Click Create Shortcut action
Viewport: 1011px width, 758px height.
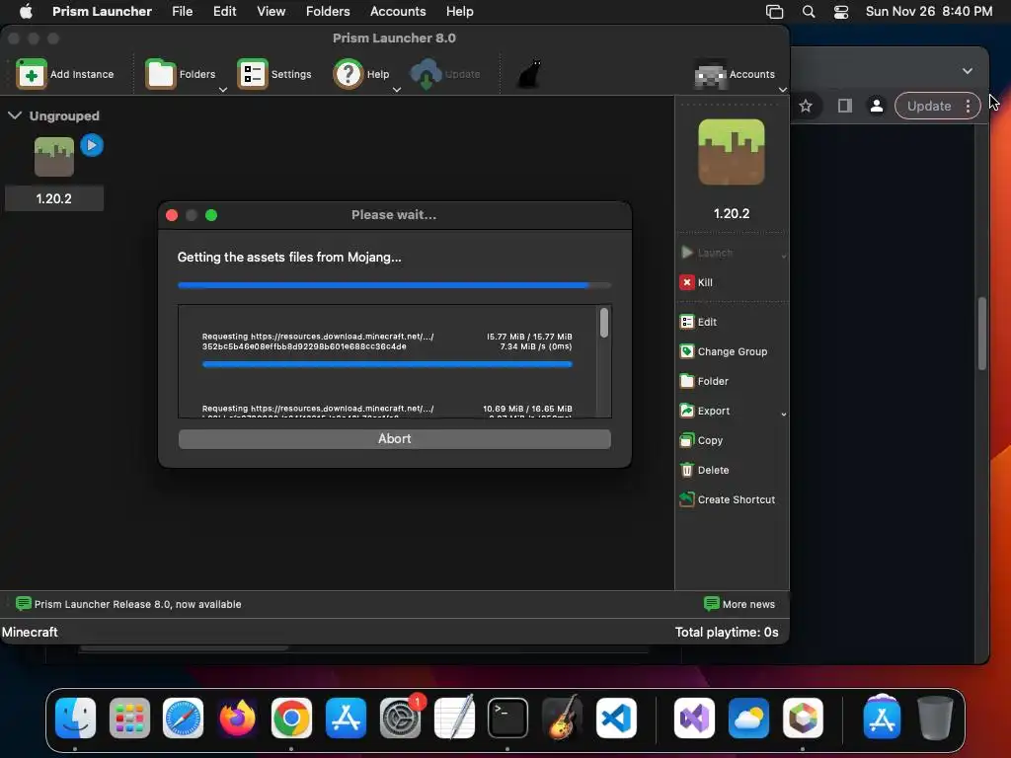tap(728, 499)
